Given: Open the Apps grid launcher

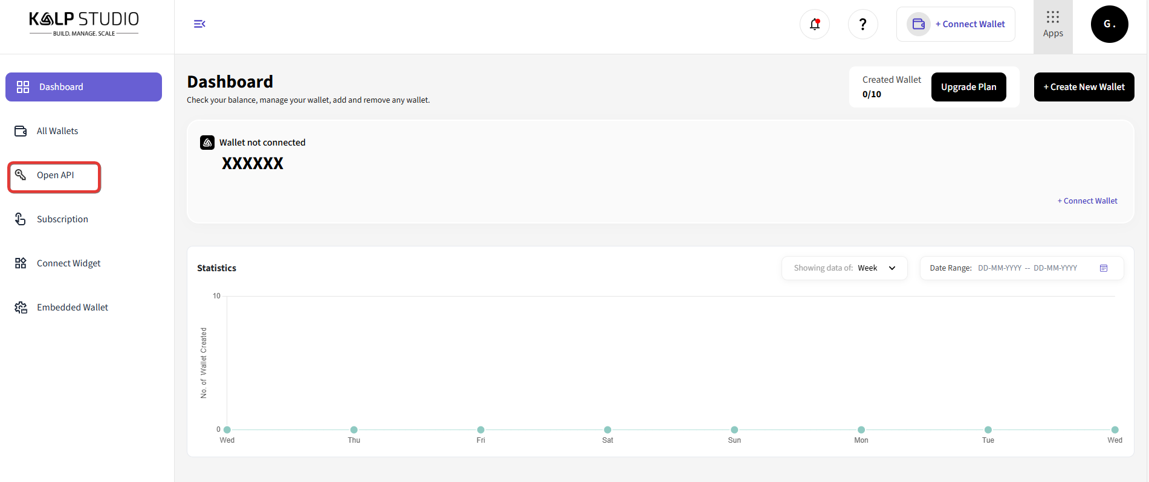Looking at the screenshot, I should [1052, 25].
